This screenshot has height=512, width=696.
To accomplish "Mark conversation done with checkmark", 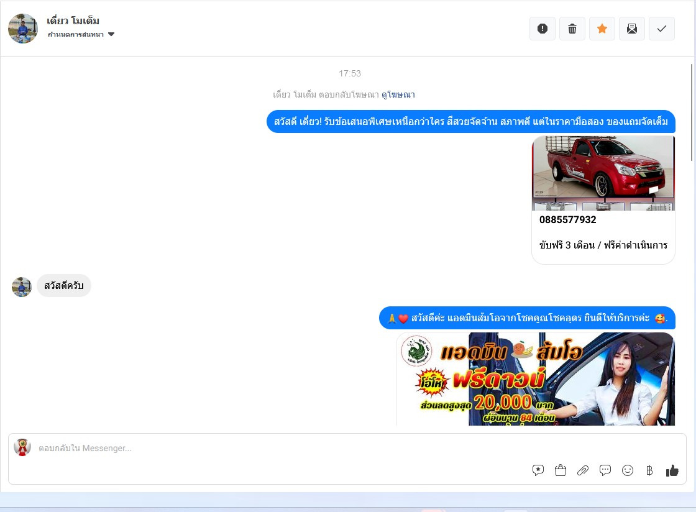I will (x=661, y=29).
